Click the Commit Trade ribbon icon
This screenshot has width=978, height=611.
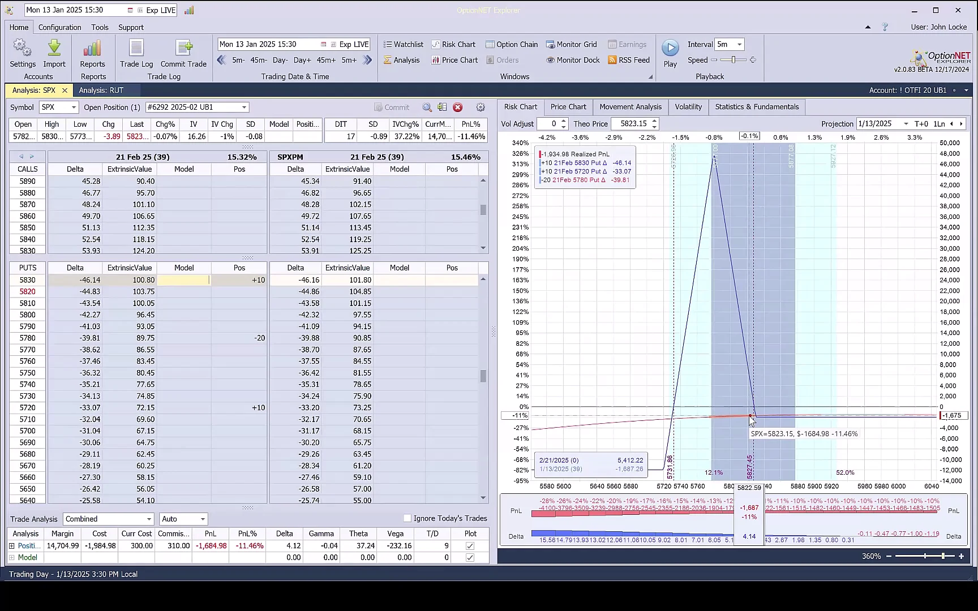click(x=183, y=53)
